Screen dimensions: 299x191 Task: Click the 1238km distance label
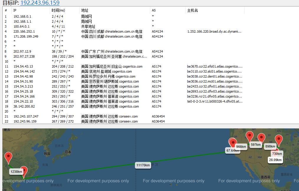click(x=16, y=172)
